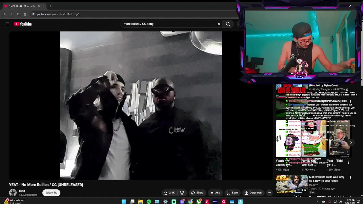Go forward in the browser
This screenshot has width=363, height=204.
[x=11, y=14]
